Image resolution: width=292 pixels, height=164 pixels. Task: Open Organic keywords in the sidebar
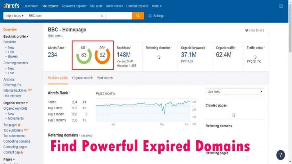[15, 108]
